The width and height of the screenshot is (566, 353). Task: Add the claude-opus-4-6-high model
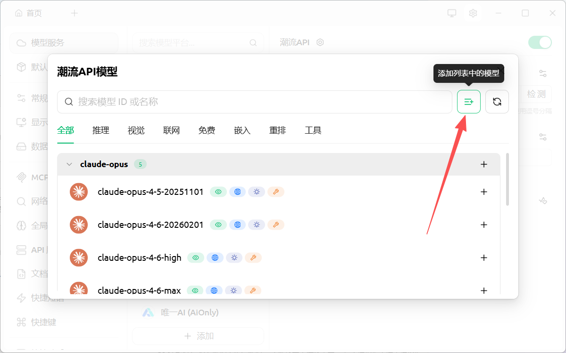(x=483, y=258)
